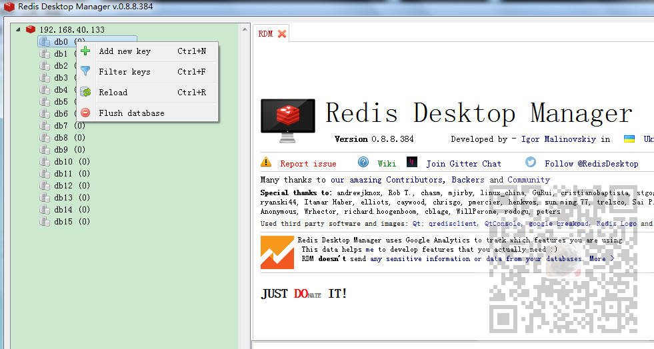Click the Twitter bird icon
This screenshot has height=349, width=654.
tap(531, 162)
